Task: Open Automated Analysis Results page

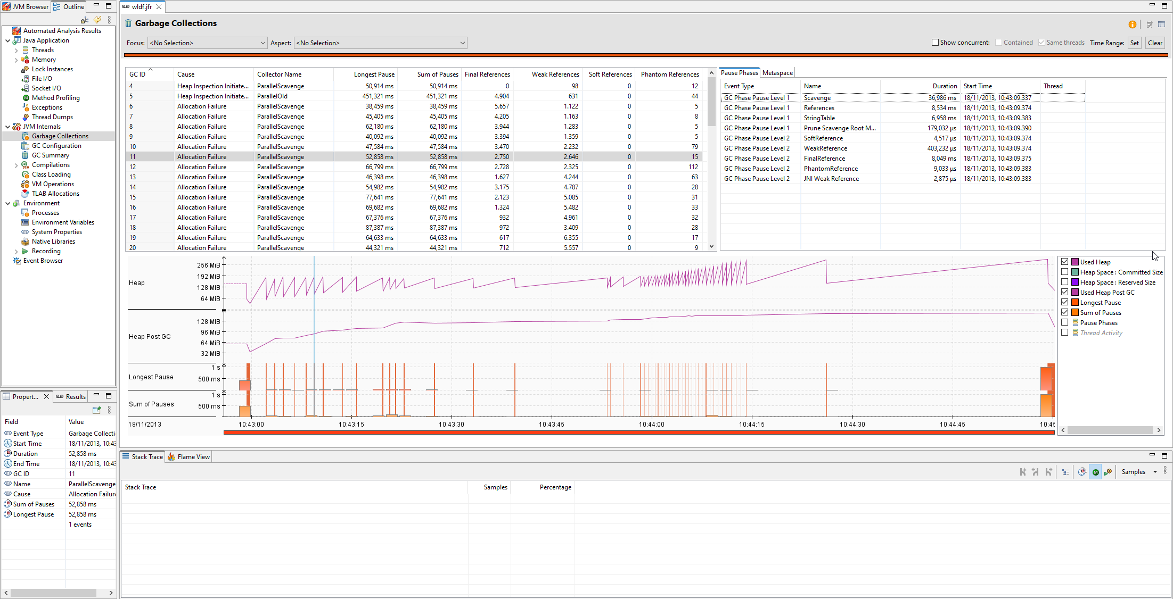Action: coord(62,31)
